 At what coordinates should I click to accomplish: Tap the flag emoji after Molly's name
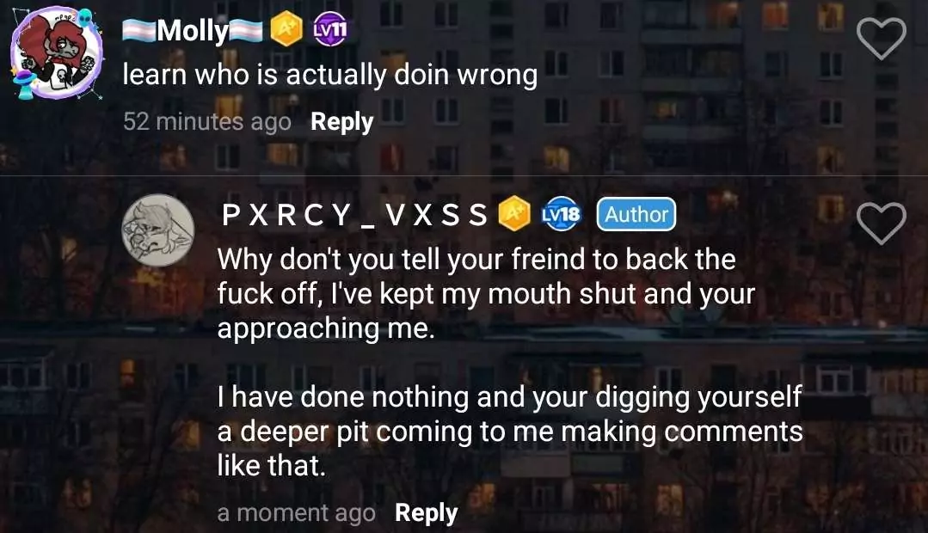[x=246, y=31]
